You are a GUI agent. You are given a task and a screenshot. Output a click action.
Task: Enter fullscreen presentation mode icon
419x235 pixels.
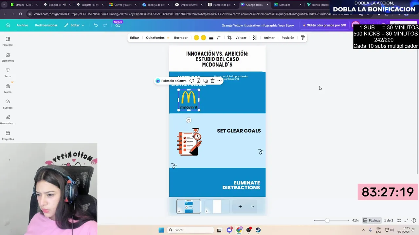[x=406, y=220]
